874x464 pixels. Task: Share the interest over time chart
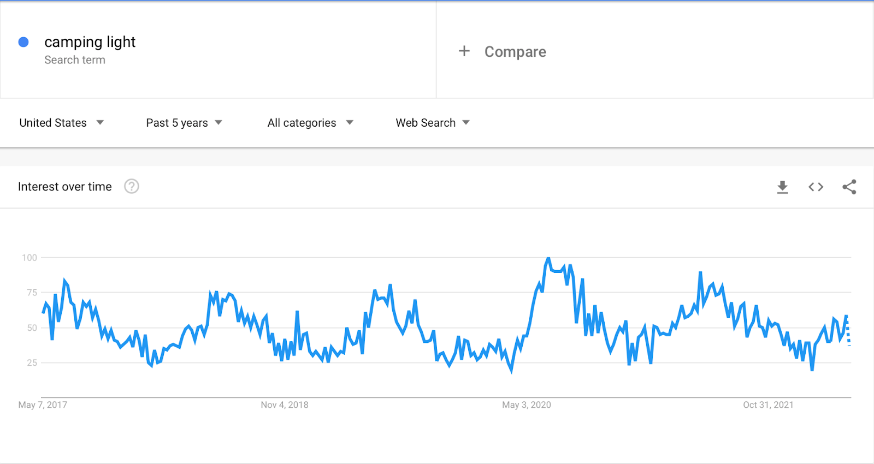849,187
